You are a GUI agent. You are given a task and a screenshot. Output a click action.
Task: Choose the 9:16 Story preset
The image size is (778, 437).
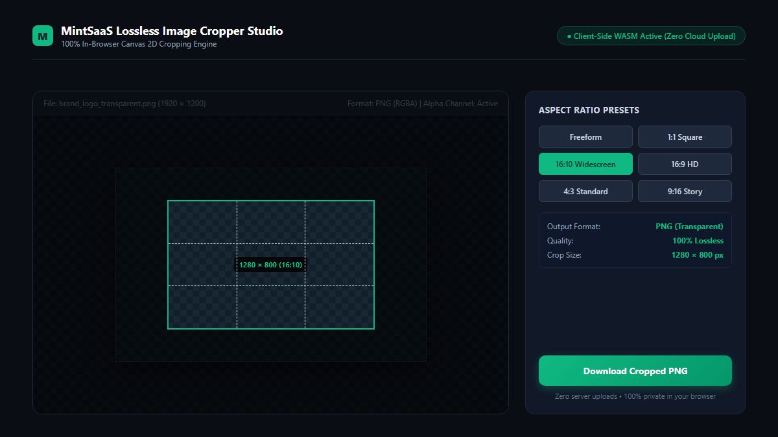685,191
